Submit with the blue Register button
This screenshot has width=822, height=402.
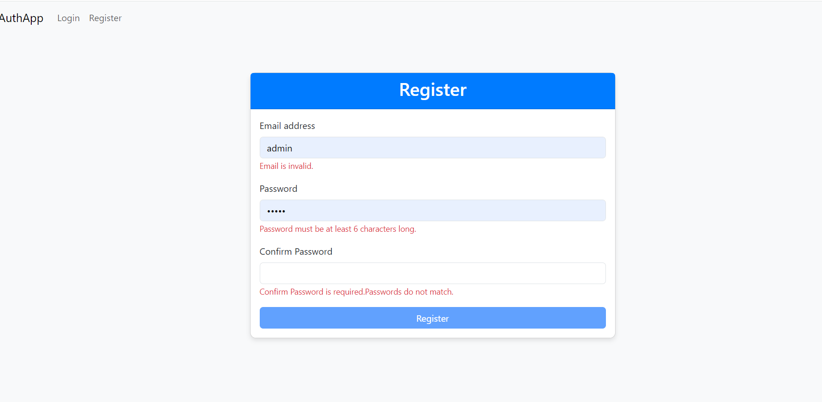pyautogui.click(x=433, y=318)
